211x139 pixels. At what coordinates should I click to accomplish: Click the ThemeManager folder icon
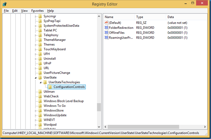[x=40, y=40]
